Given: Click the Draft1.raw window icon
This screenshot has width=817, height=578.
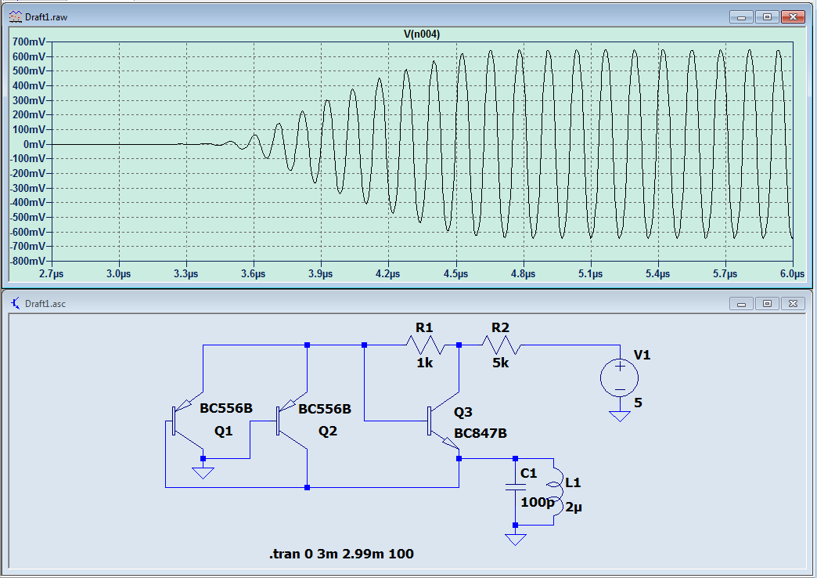Looking at the screenshot, I should [16, 16].
